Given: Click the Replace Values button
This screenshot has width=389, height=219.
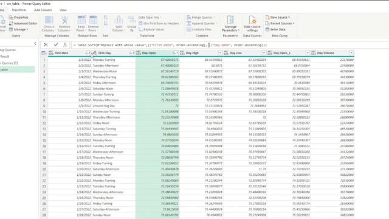Looking at the screenshot, I should pyautogui.click(x=151, y=29).
